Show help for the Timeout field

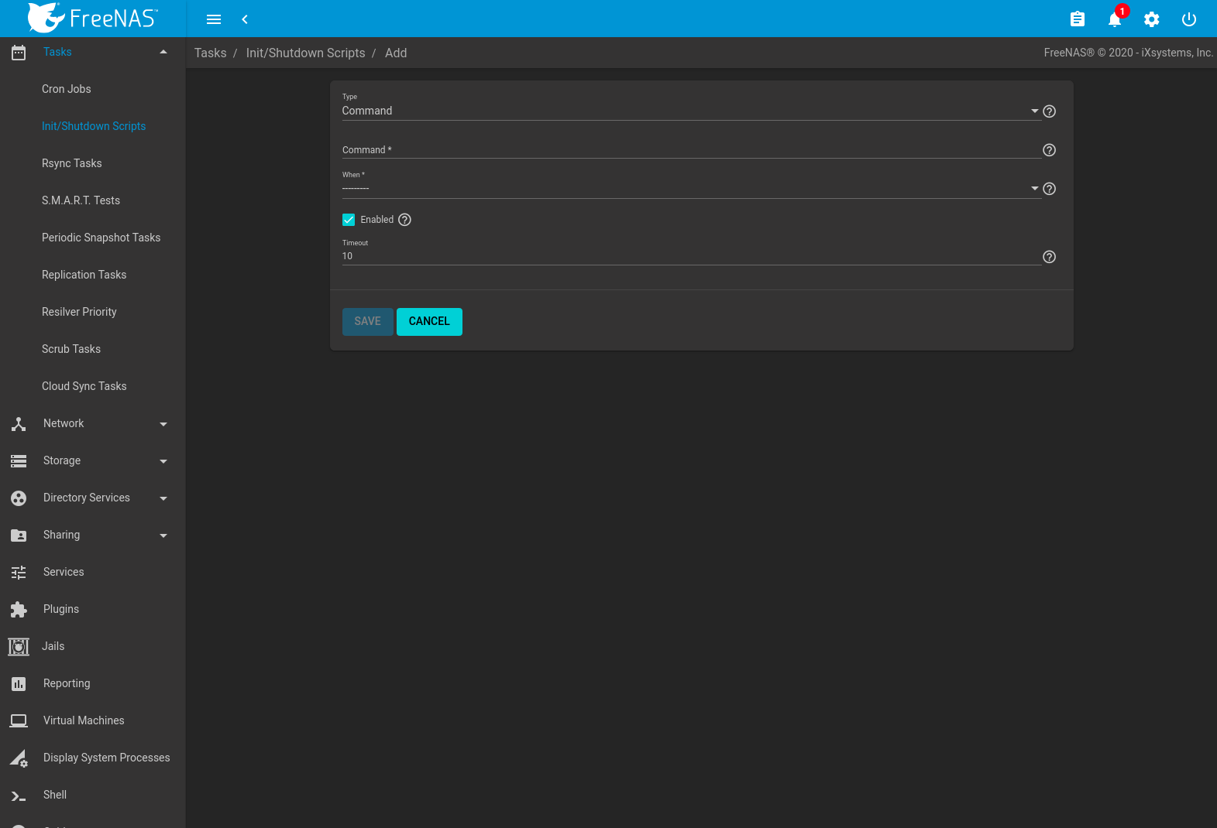click(x=1049, y=257)
